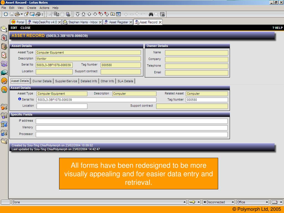Click the Navigate Next Main arrow icon

tap(83, 14)
